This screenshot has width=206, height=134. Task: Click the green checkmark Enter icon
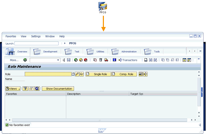[25, 60]
